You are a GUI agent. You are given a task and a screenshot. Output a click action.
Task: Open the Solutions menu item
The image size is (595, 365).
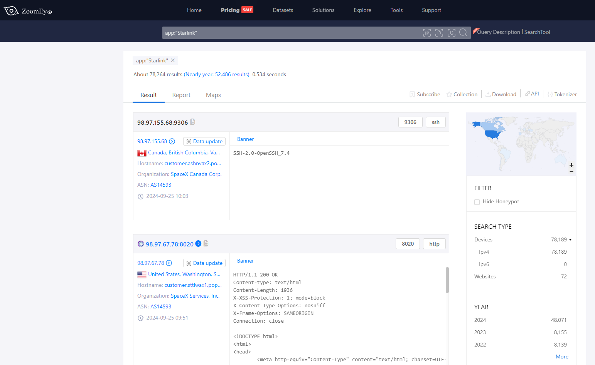323,10
